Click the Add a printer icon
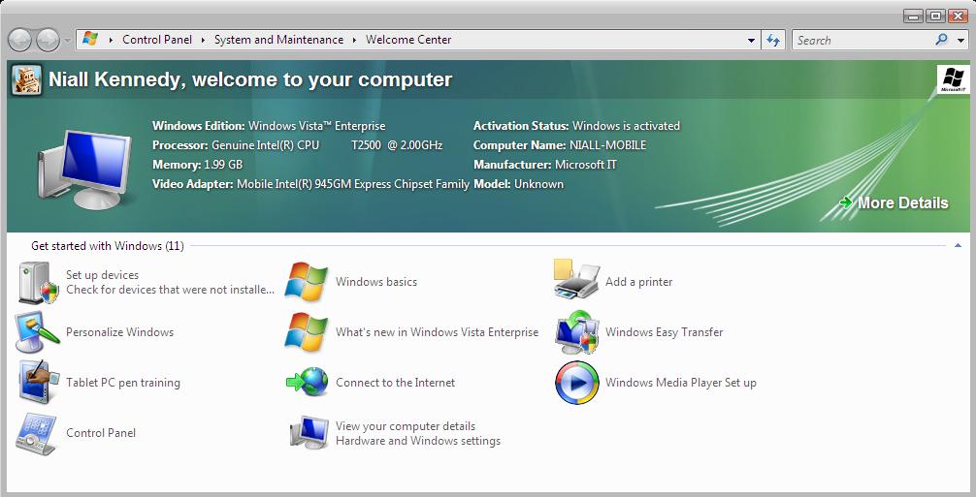 point(576,280)
